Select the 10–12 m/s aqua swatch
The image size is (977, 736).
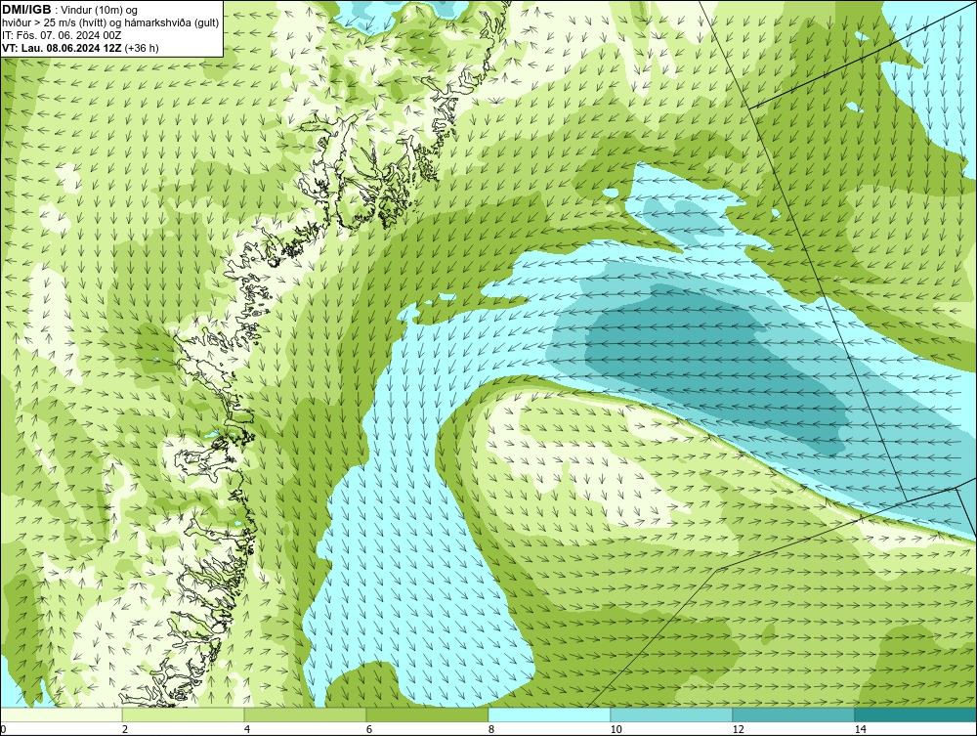[672, 714]
